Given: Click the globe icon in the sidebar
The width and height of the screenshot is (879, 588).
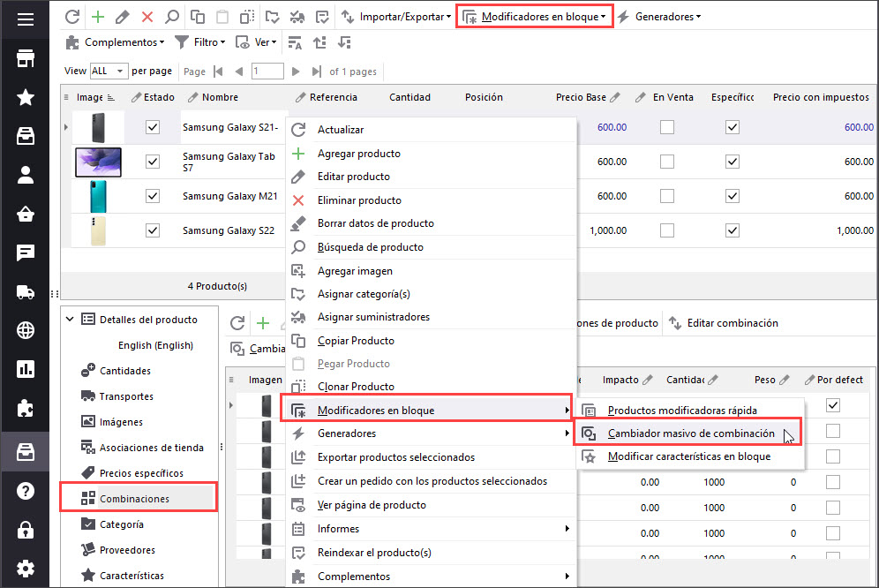Looking at the screenshot, I should click(26, 330).
